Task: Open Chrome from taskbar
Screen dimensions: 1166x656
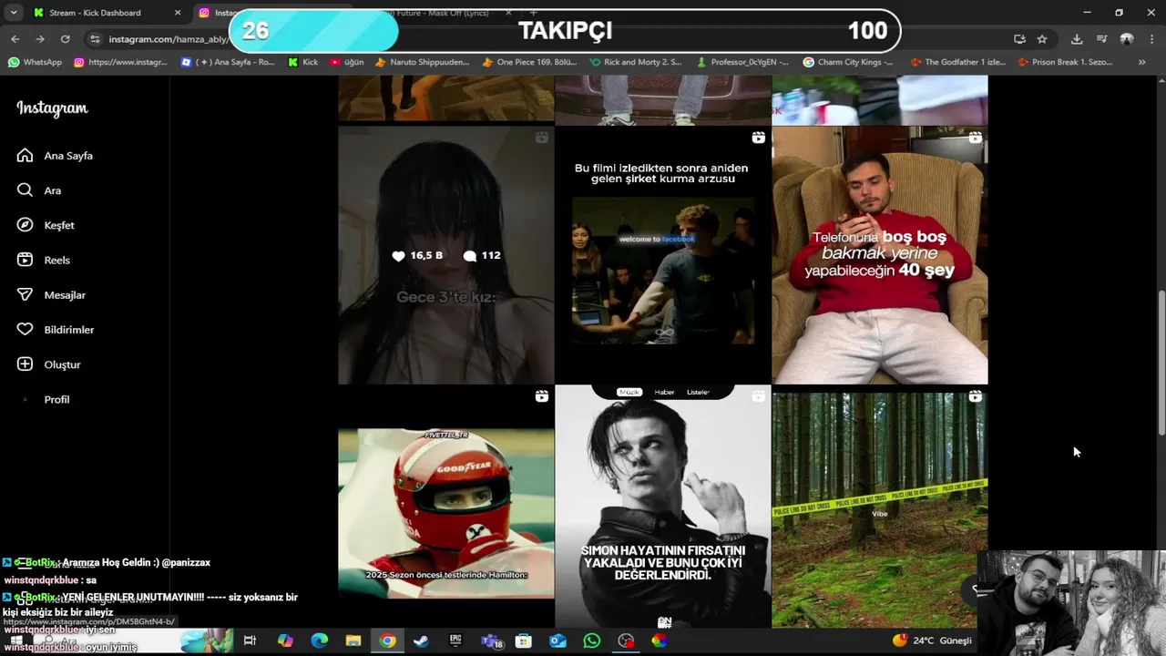Action: pyautogui.click(x=387, y=641)
